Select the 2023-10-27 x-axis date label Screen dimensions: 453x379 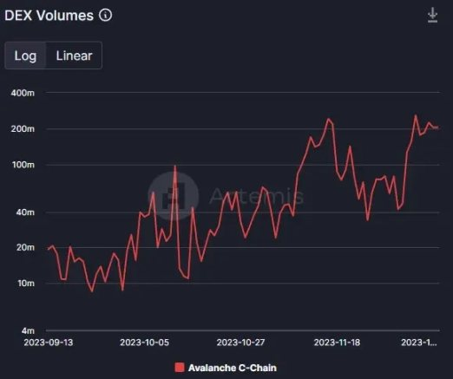point(240,343)
